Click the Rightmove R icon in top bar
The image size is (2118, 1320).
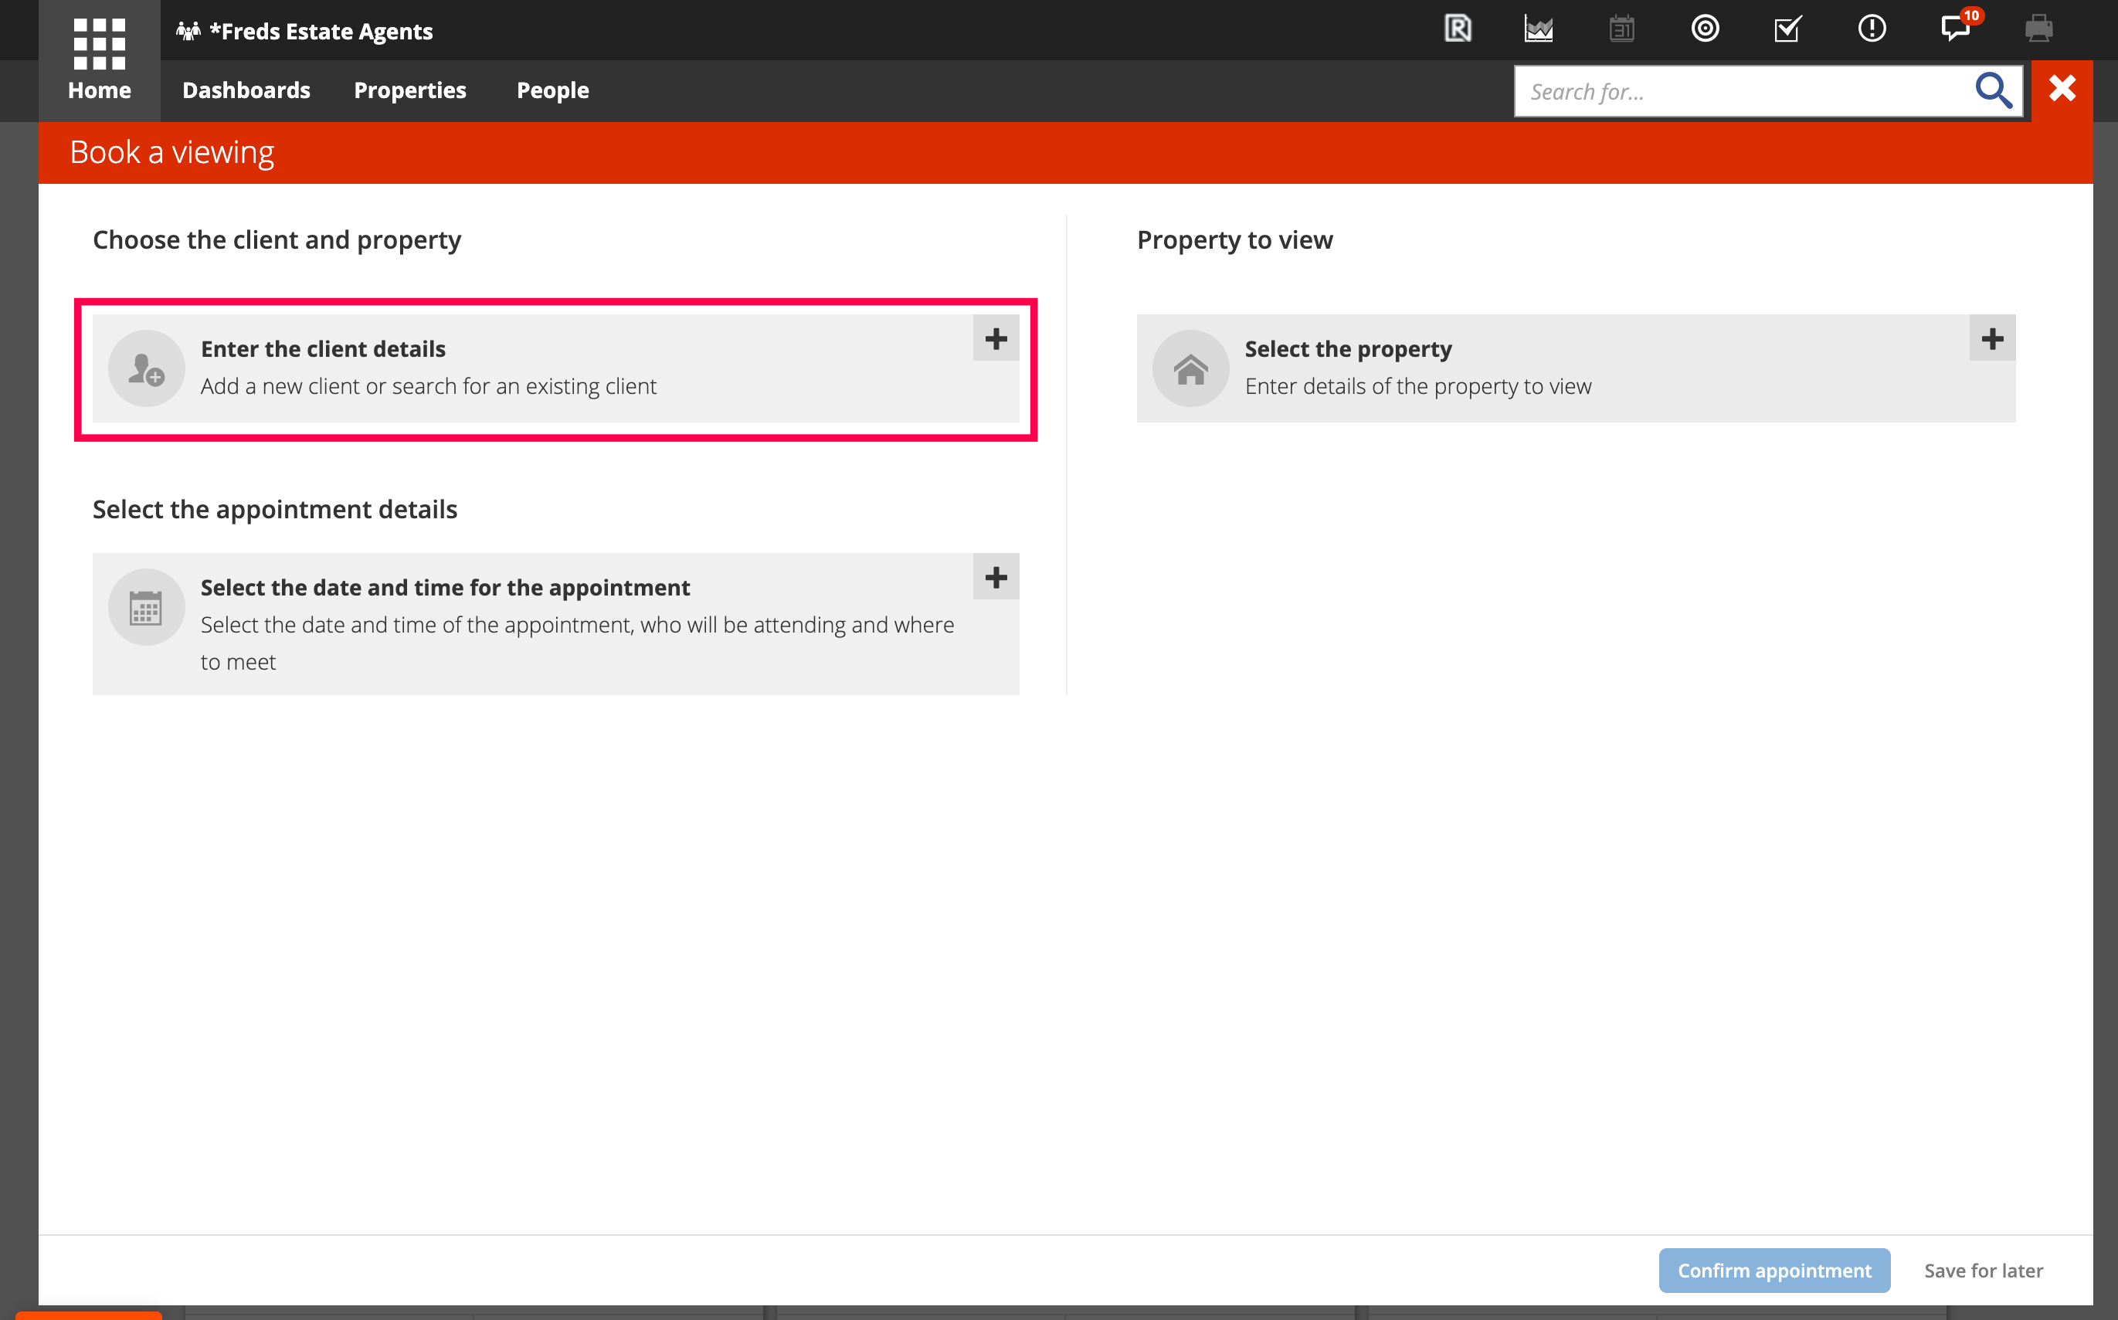tap(1457, 29)
